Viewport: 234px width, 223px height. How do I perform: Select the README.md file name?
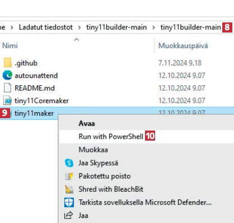pos(35,88)
